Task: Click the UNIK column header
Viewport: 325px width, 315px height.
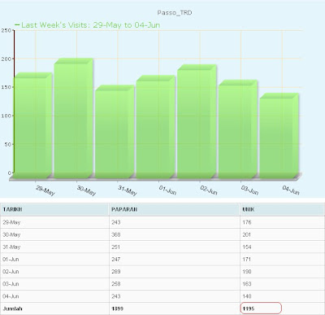Action: 249,209
